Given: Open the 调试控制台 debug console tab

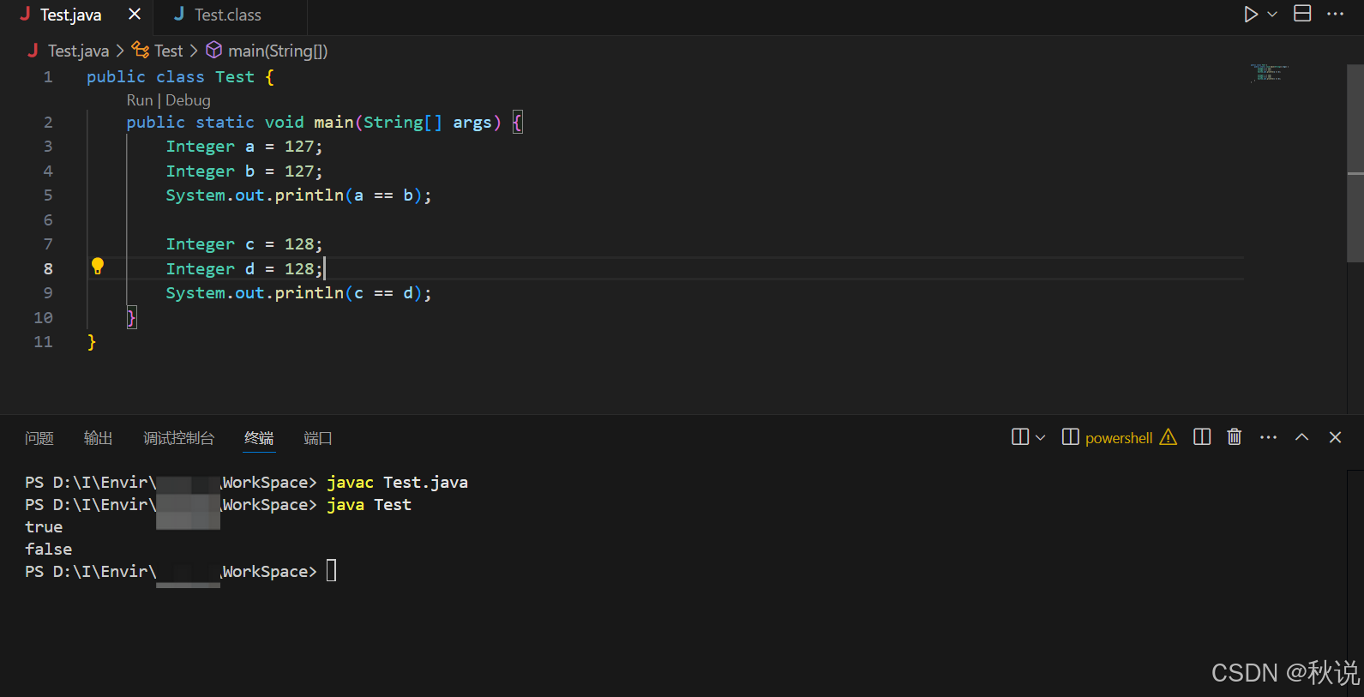Looking at the screenshot, I should 178,438.
